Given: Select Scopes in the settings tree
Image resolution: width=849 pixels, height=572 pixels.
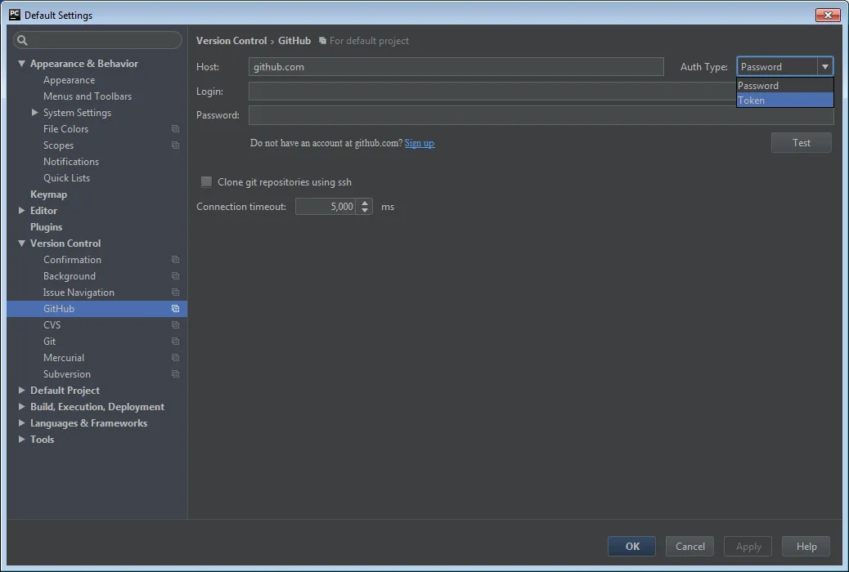Looking at the screenshot, I should [x=58, y=145].
